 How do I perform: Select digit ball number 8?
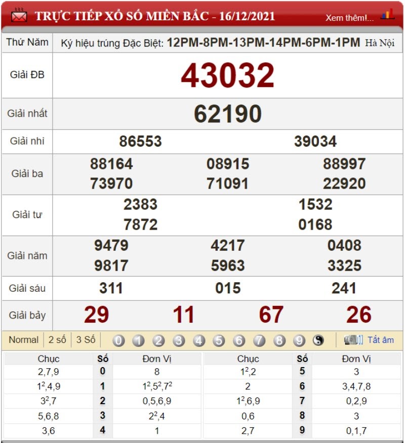(x=279, y=340)
